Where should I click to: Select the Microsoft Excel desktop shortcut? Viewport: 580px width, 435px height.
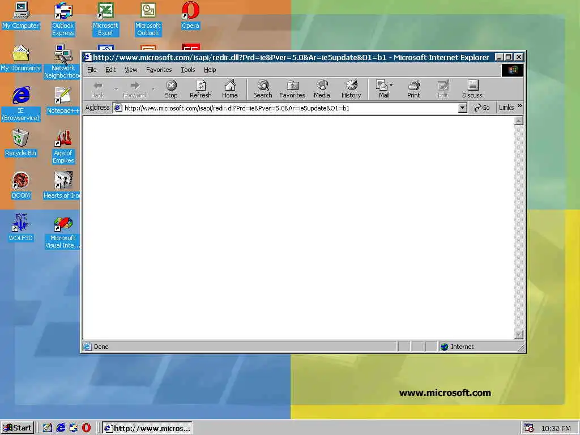[x=105, y=19]
